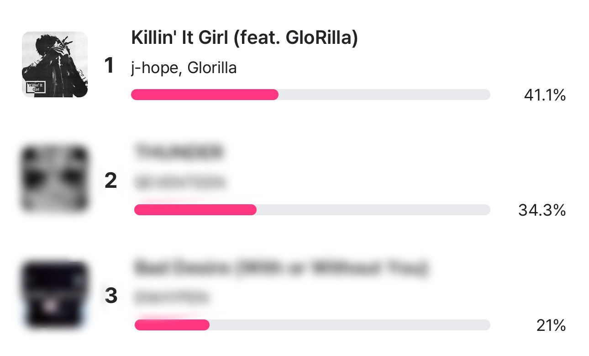Select the voting result row for rank 1

click(x=294, y=64)
